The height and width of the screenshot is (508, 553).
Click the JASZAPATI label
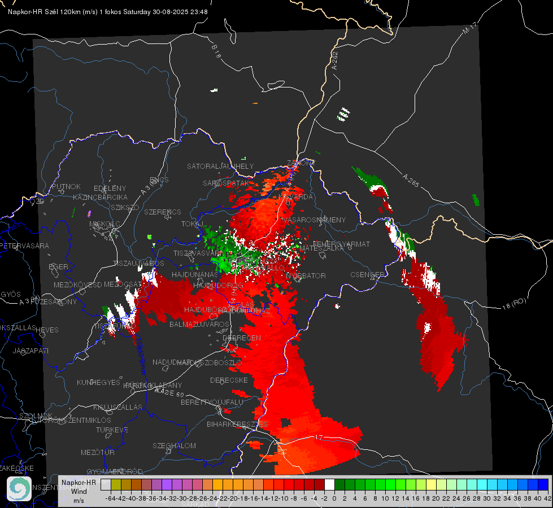pos(31,351)
